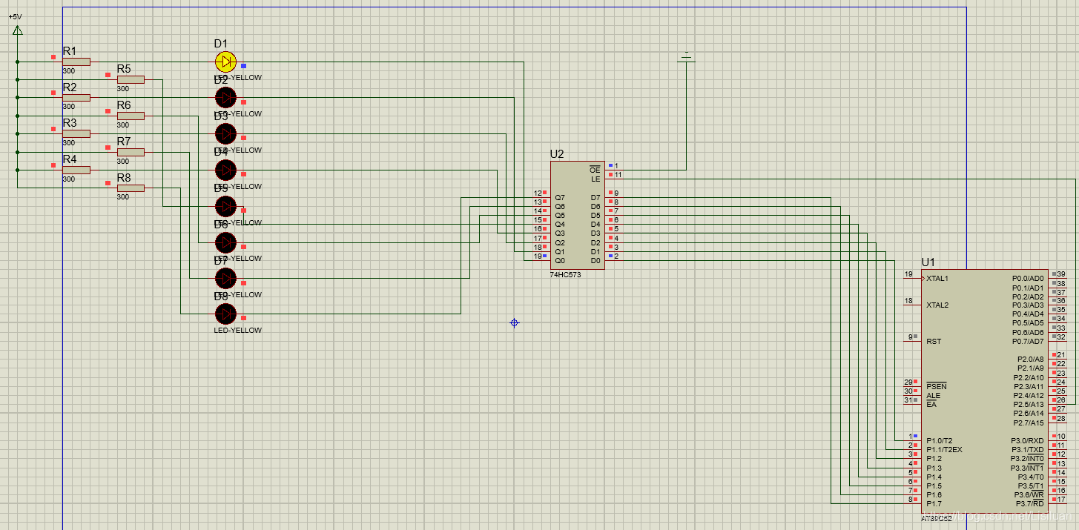Click the P1.0/T2 pin label
Viewport: 1079px width, 530px height.
point(940,441)
